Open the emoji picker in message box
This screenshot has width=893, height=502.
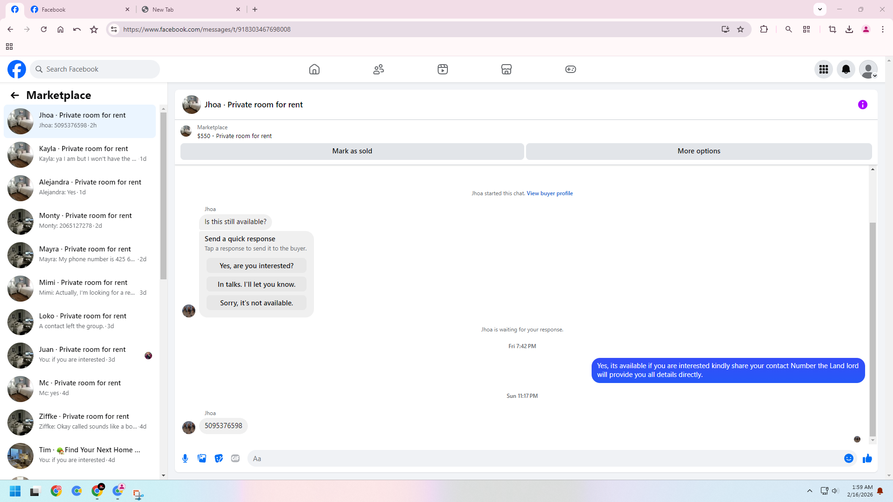coord(848,458)
